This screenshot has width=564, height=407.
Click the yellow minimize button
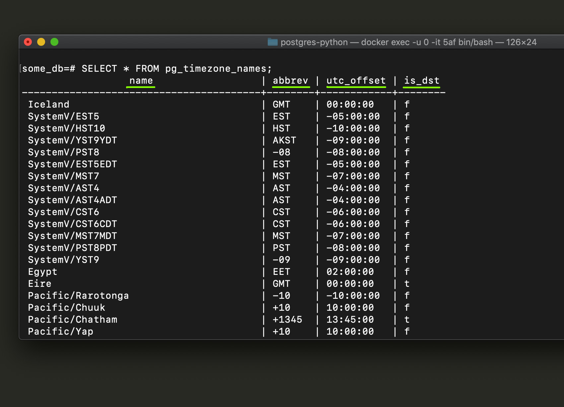click(41, 42)
